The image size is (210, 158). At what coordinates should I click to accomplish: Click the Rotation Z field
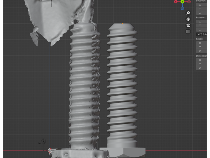(202, 29)
